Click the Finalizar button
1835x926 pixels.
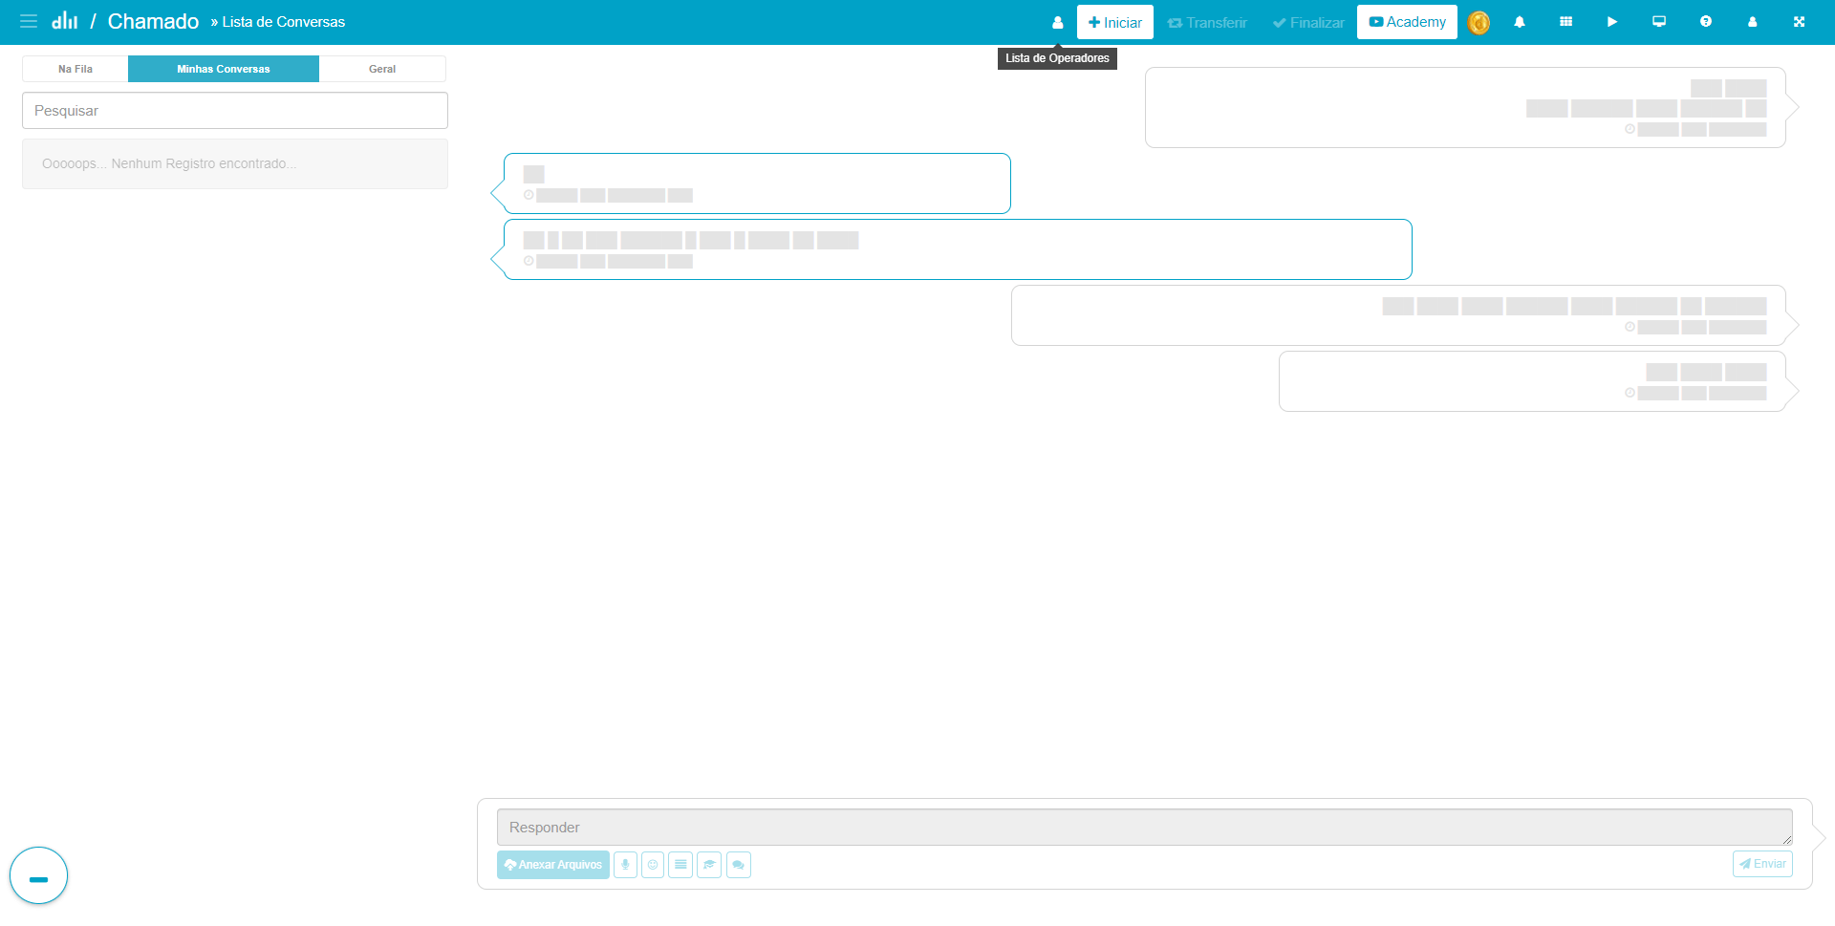(x=1308, y=22)
